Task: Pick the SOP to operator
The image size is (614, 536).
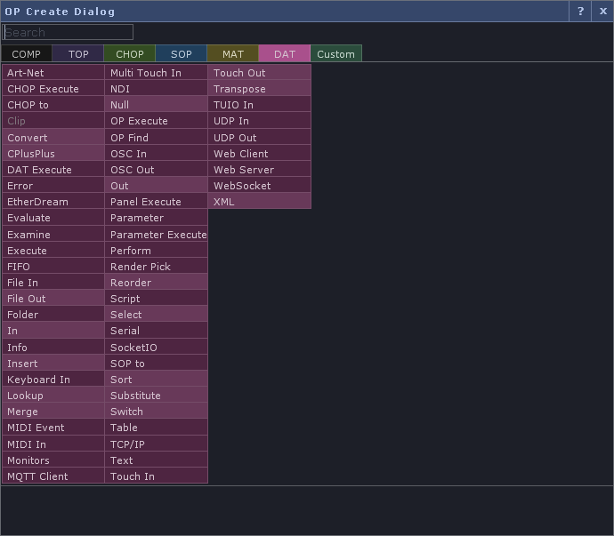Action: click(x=157, y=364)
